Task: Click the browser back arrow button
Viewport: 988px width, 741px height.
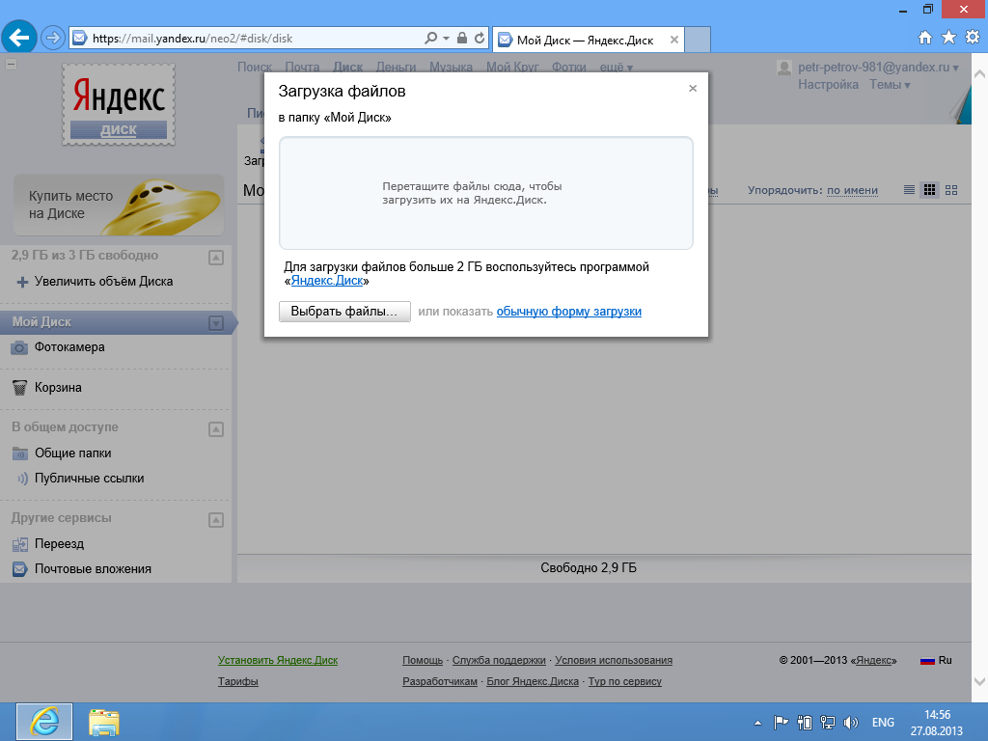Action: pos(19,38)
